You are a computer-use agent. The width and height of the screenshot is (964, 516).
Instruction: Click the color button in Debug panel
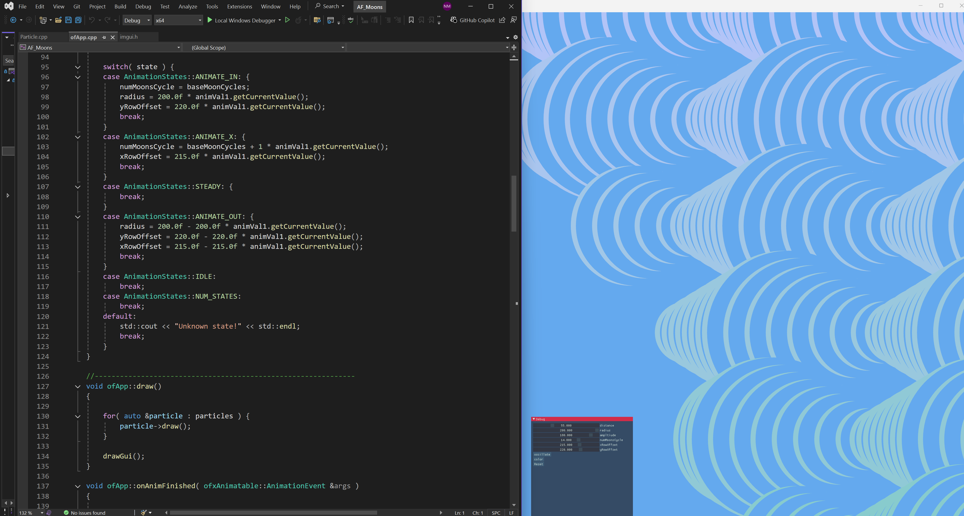tap(539, 459)
